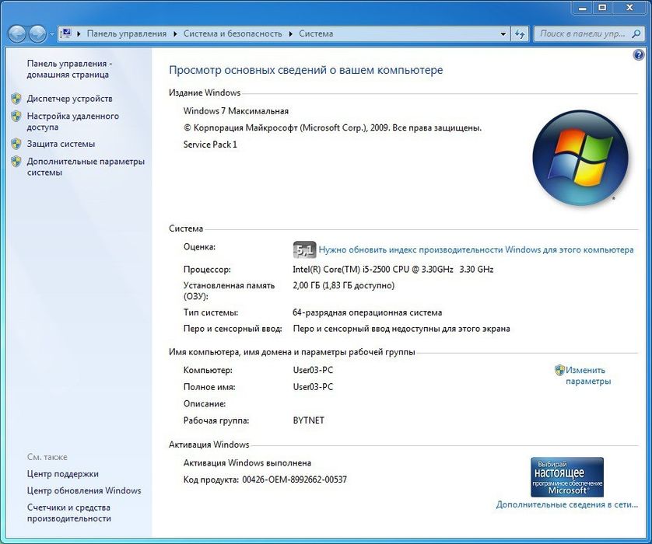Open Счетчики и средства производительности link

[x=69, y=513]
